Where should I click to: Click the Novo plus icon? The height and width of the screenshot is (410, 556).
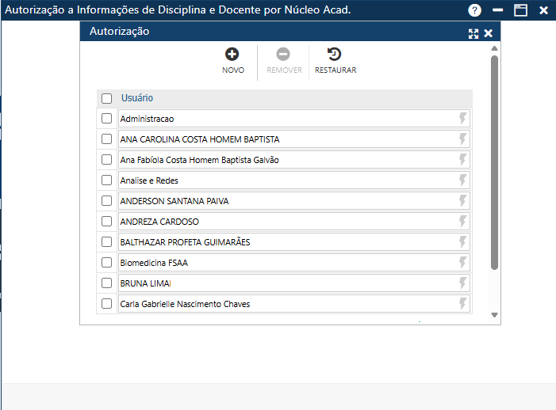coord(232,55)
